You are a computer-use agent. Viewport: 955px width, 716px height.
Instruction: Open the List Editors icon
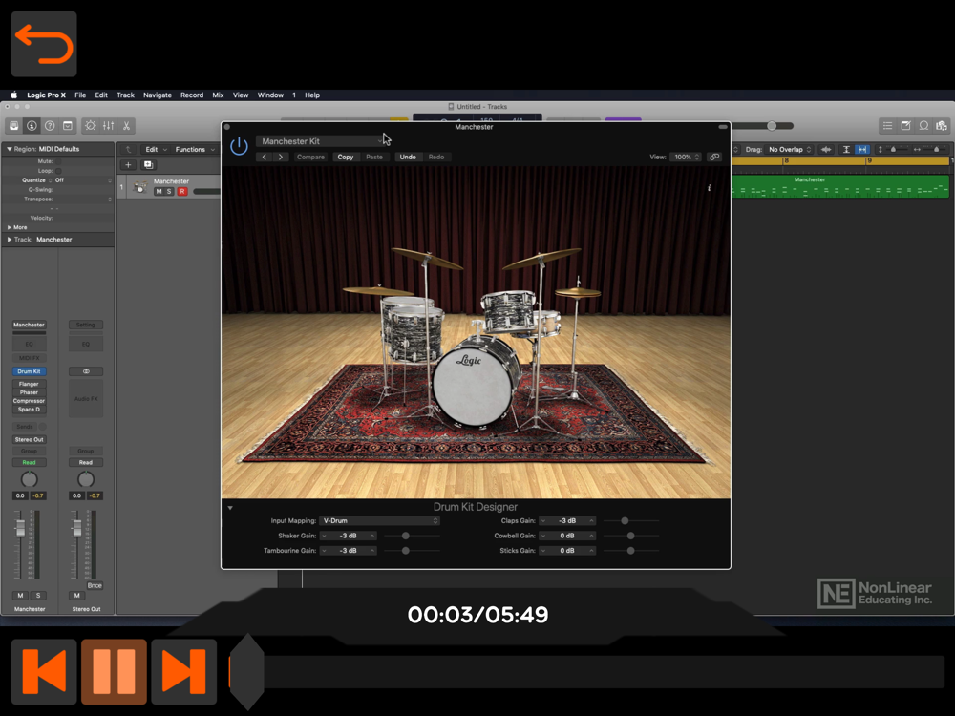887,126
